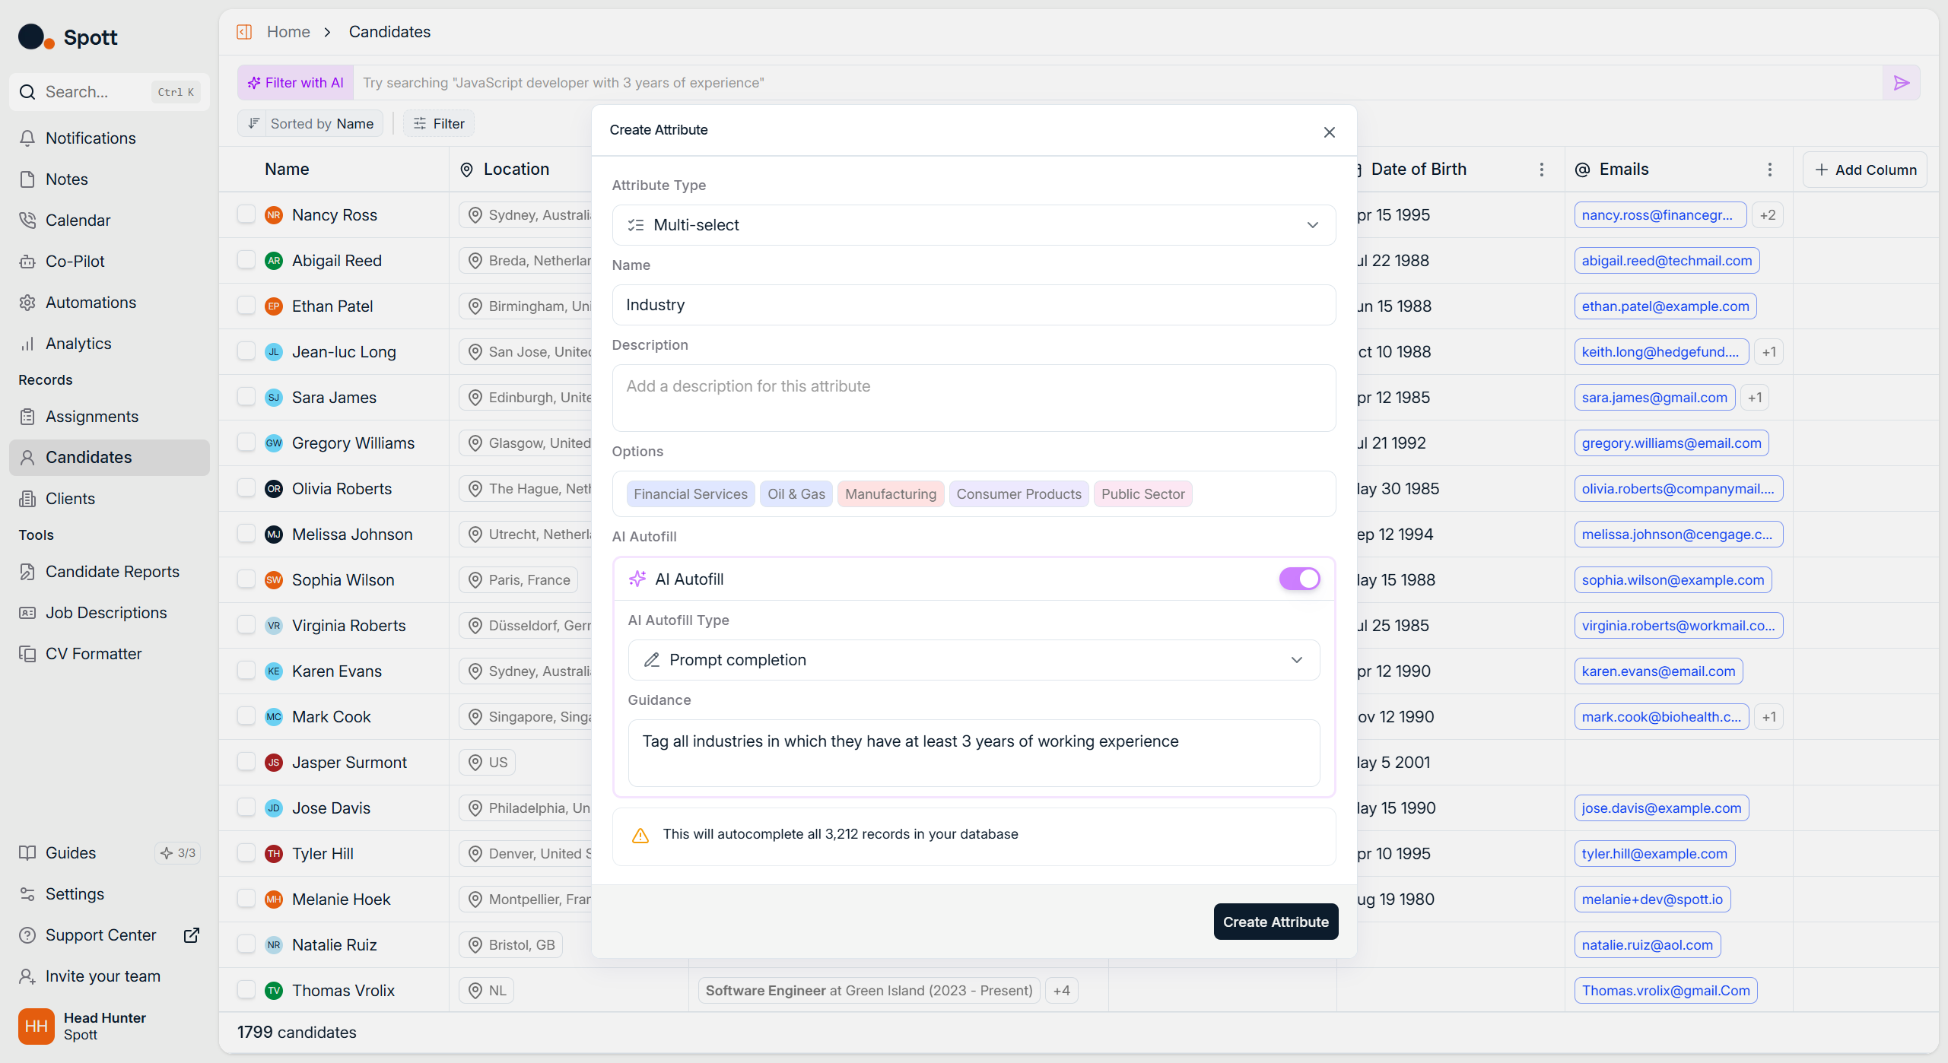The image size is (1948, 1063).
Task: Open Job Descriptions in sidebar
Action: pyautogui.click(x=106, y=613)
